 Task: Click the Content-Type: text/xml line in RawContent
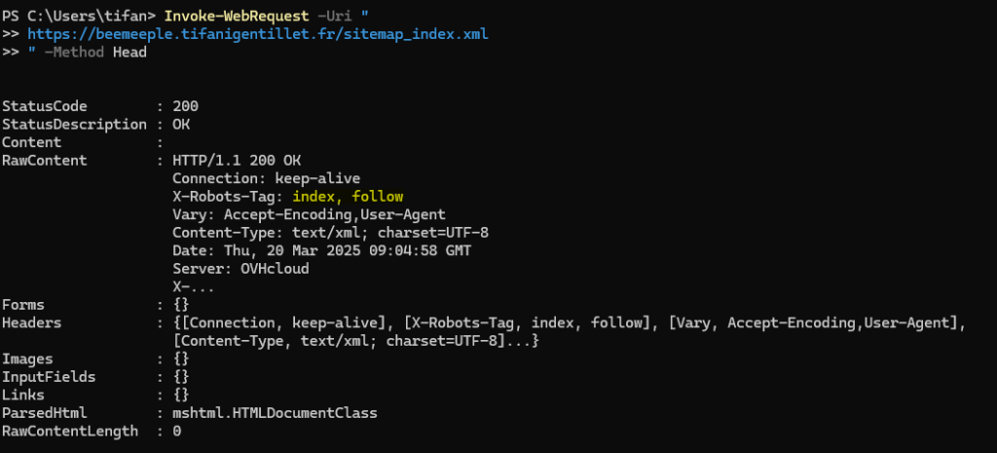330,233
